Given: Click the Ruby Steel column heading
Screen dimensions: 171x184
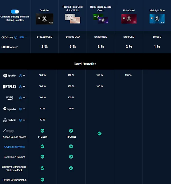Looking at the screenshot, I should (129, 10).
